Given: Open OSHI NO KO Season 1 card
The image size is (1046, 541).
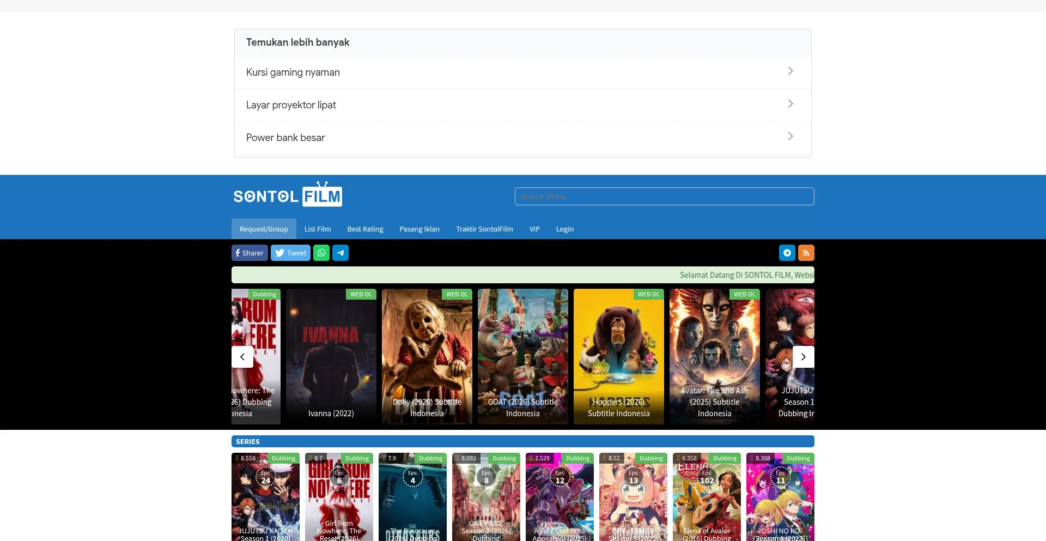Looking at the screenshot, I should pyautogui.click(x=780, y=497).
